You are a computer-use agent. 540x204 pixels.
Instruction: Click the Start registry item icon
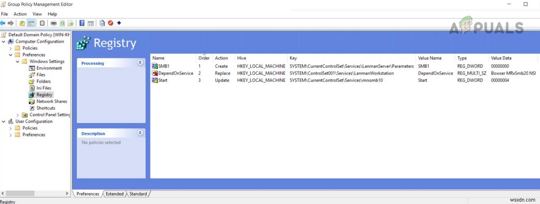pos(155,80)
